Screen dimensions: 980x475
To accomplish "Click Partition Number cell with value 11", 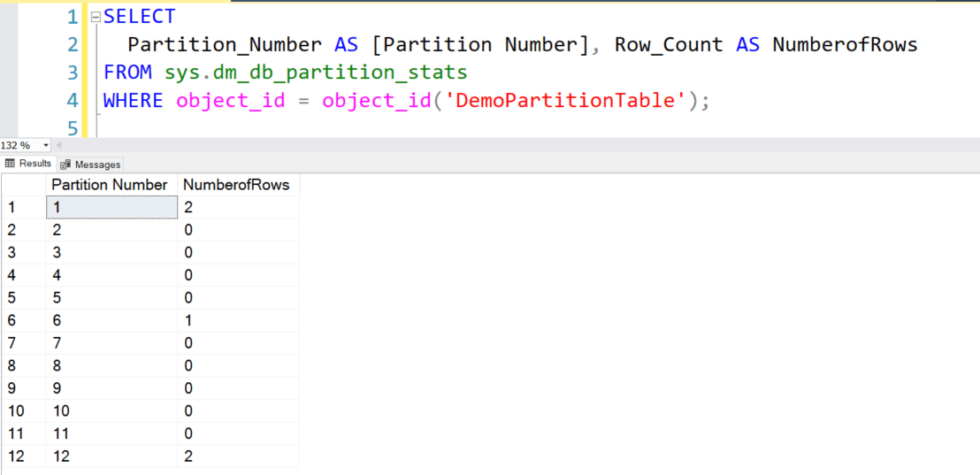I will [x=111, y=433].
